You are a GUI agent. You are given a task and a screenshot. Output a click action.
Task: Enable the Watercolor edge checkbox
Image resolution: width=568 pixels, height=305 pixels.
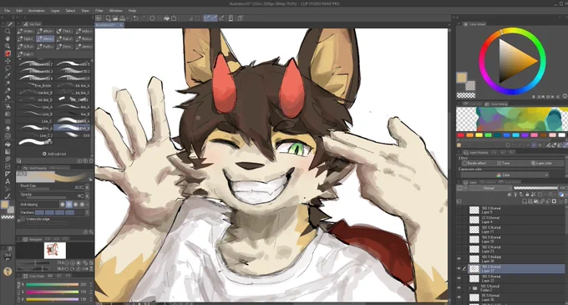pyautogui.click(x=23, y=219)
